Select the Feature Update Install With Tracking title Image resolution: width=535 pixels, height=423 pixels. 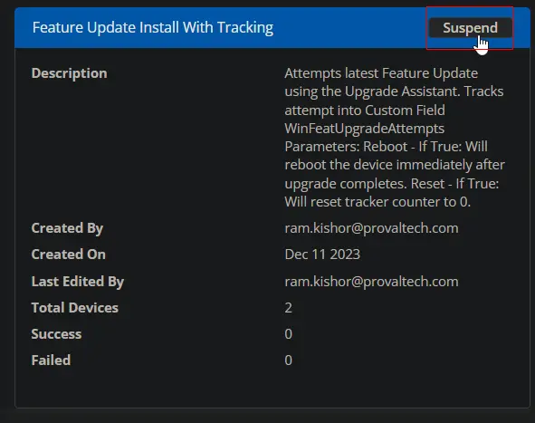coord(153,28)
